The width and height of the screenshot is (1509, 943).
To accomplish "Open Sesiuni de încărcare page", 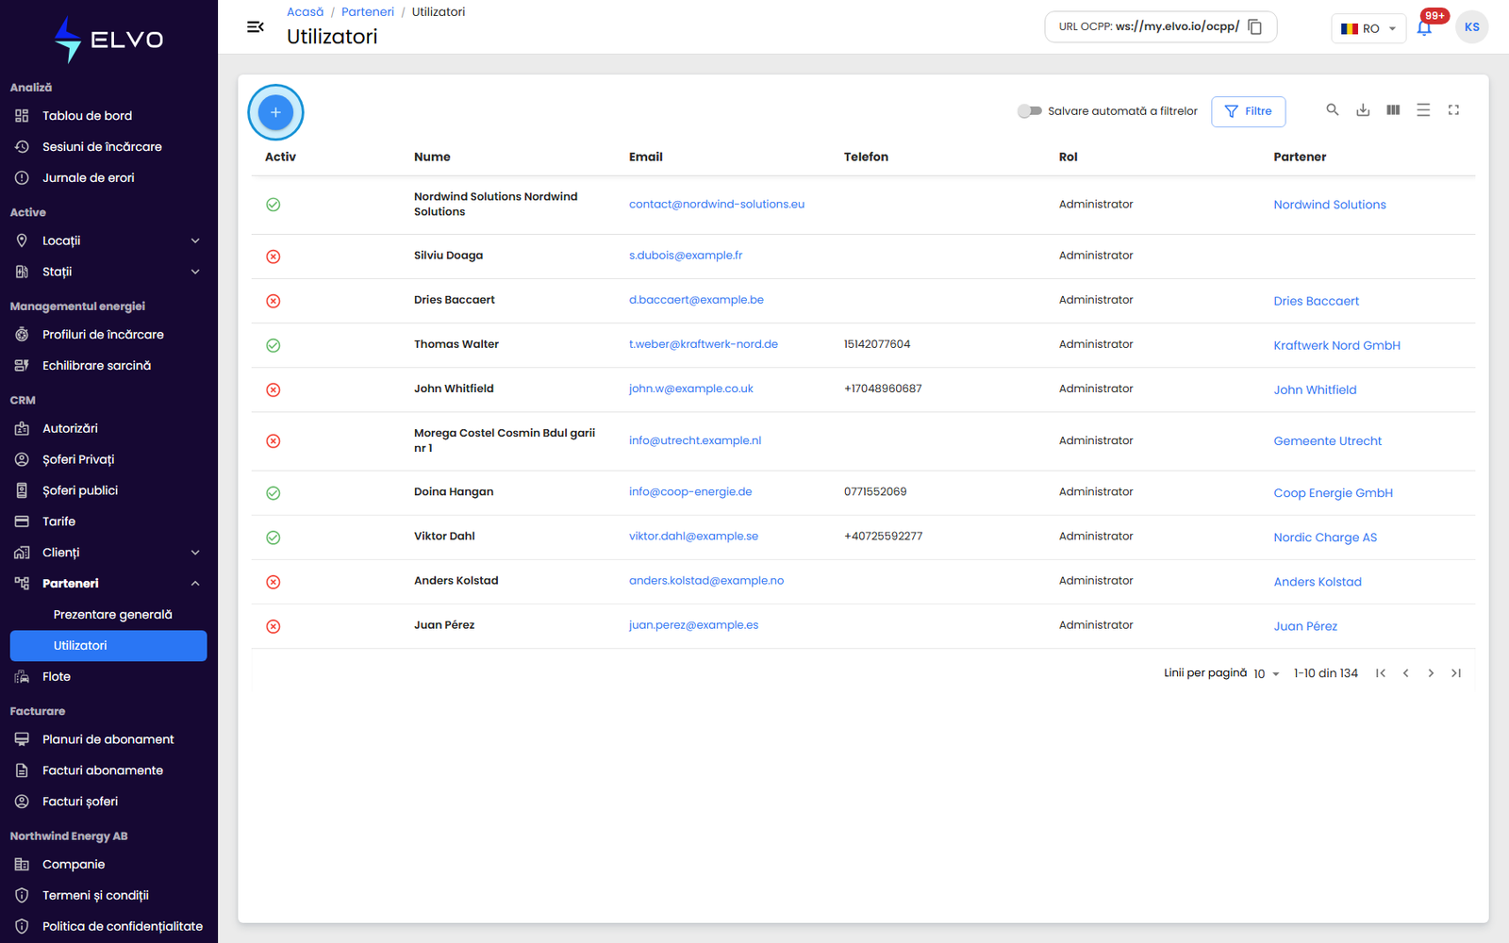I will 102,147.
